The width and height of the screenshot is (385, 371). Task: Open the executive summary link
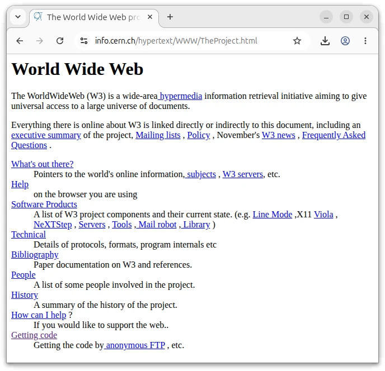[x=46, y=135]
